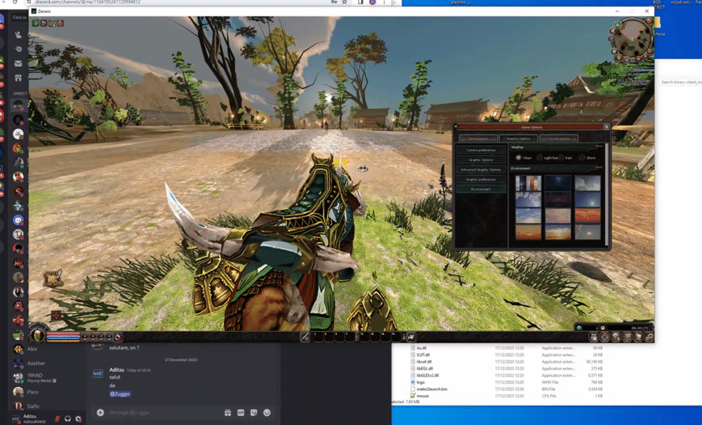
Task: Close the Game Options panel
Action: pyautogui.click(x=607, y=127)
